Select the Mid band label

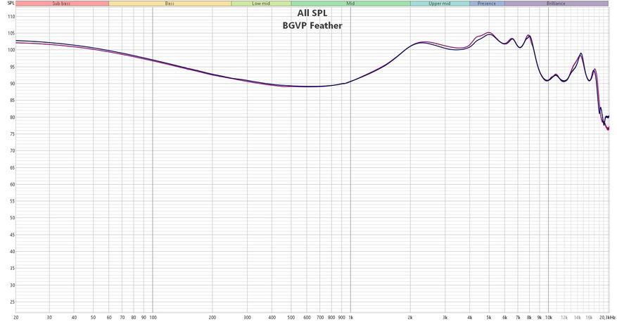tap(350, 4)
